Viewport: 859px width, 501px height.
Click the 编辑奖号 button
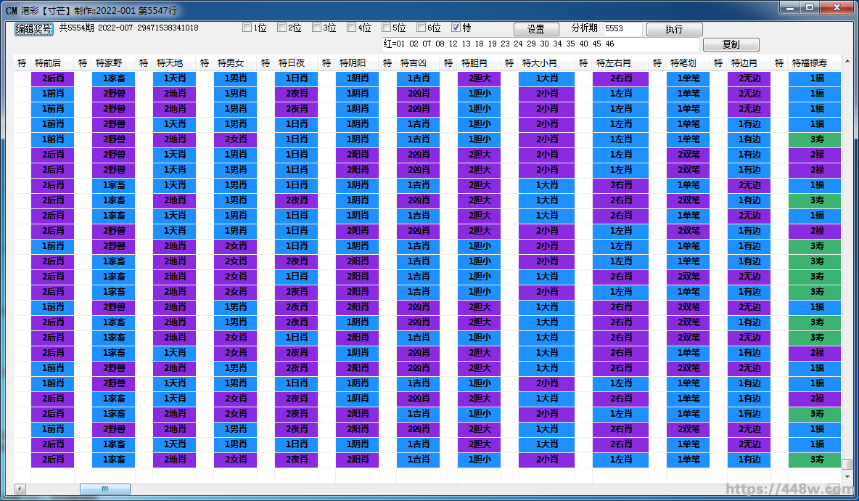(x=34, y=29)
